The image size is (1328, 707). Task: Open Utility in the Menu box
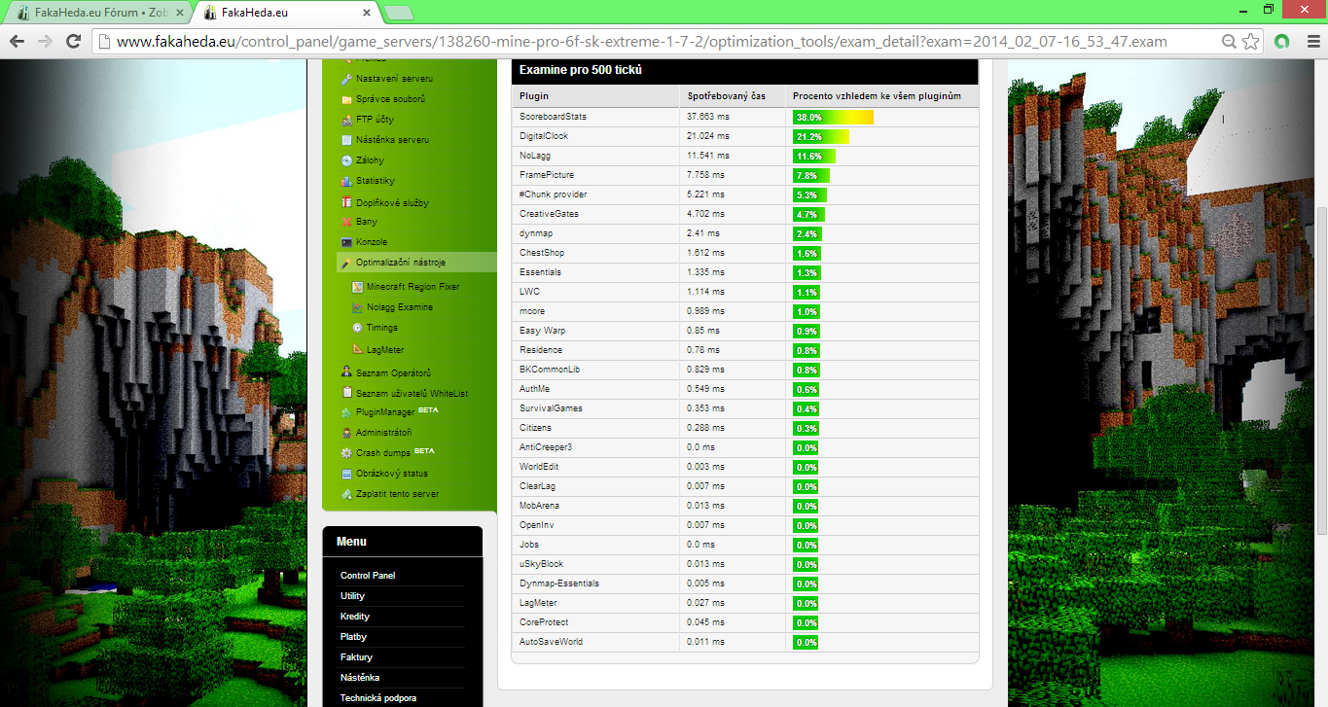pos(352,596)
